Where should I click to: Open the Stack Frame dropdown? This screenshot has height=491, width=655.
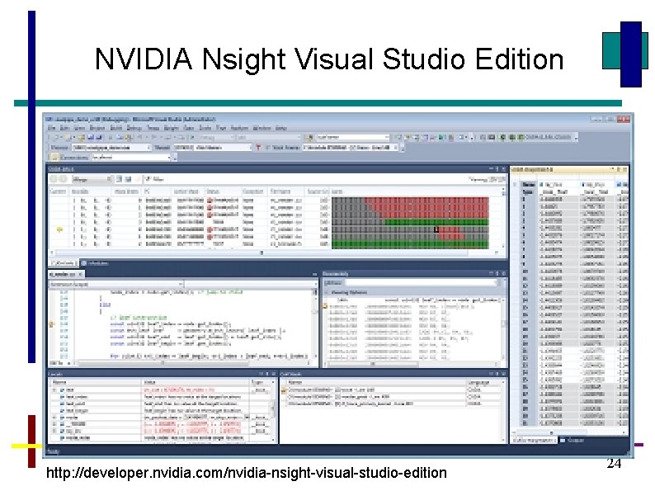(351, 148)
